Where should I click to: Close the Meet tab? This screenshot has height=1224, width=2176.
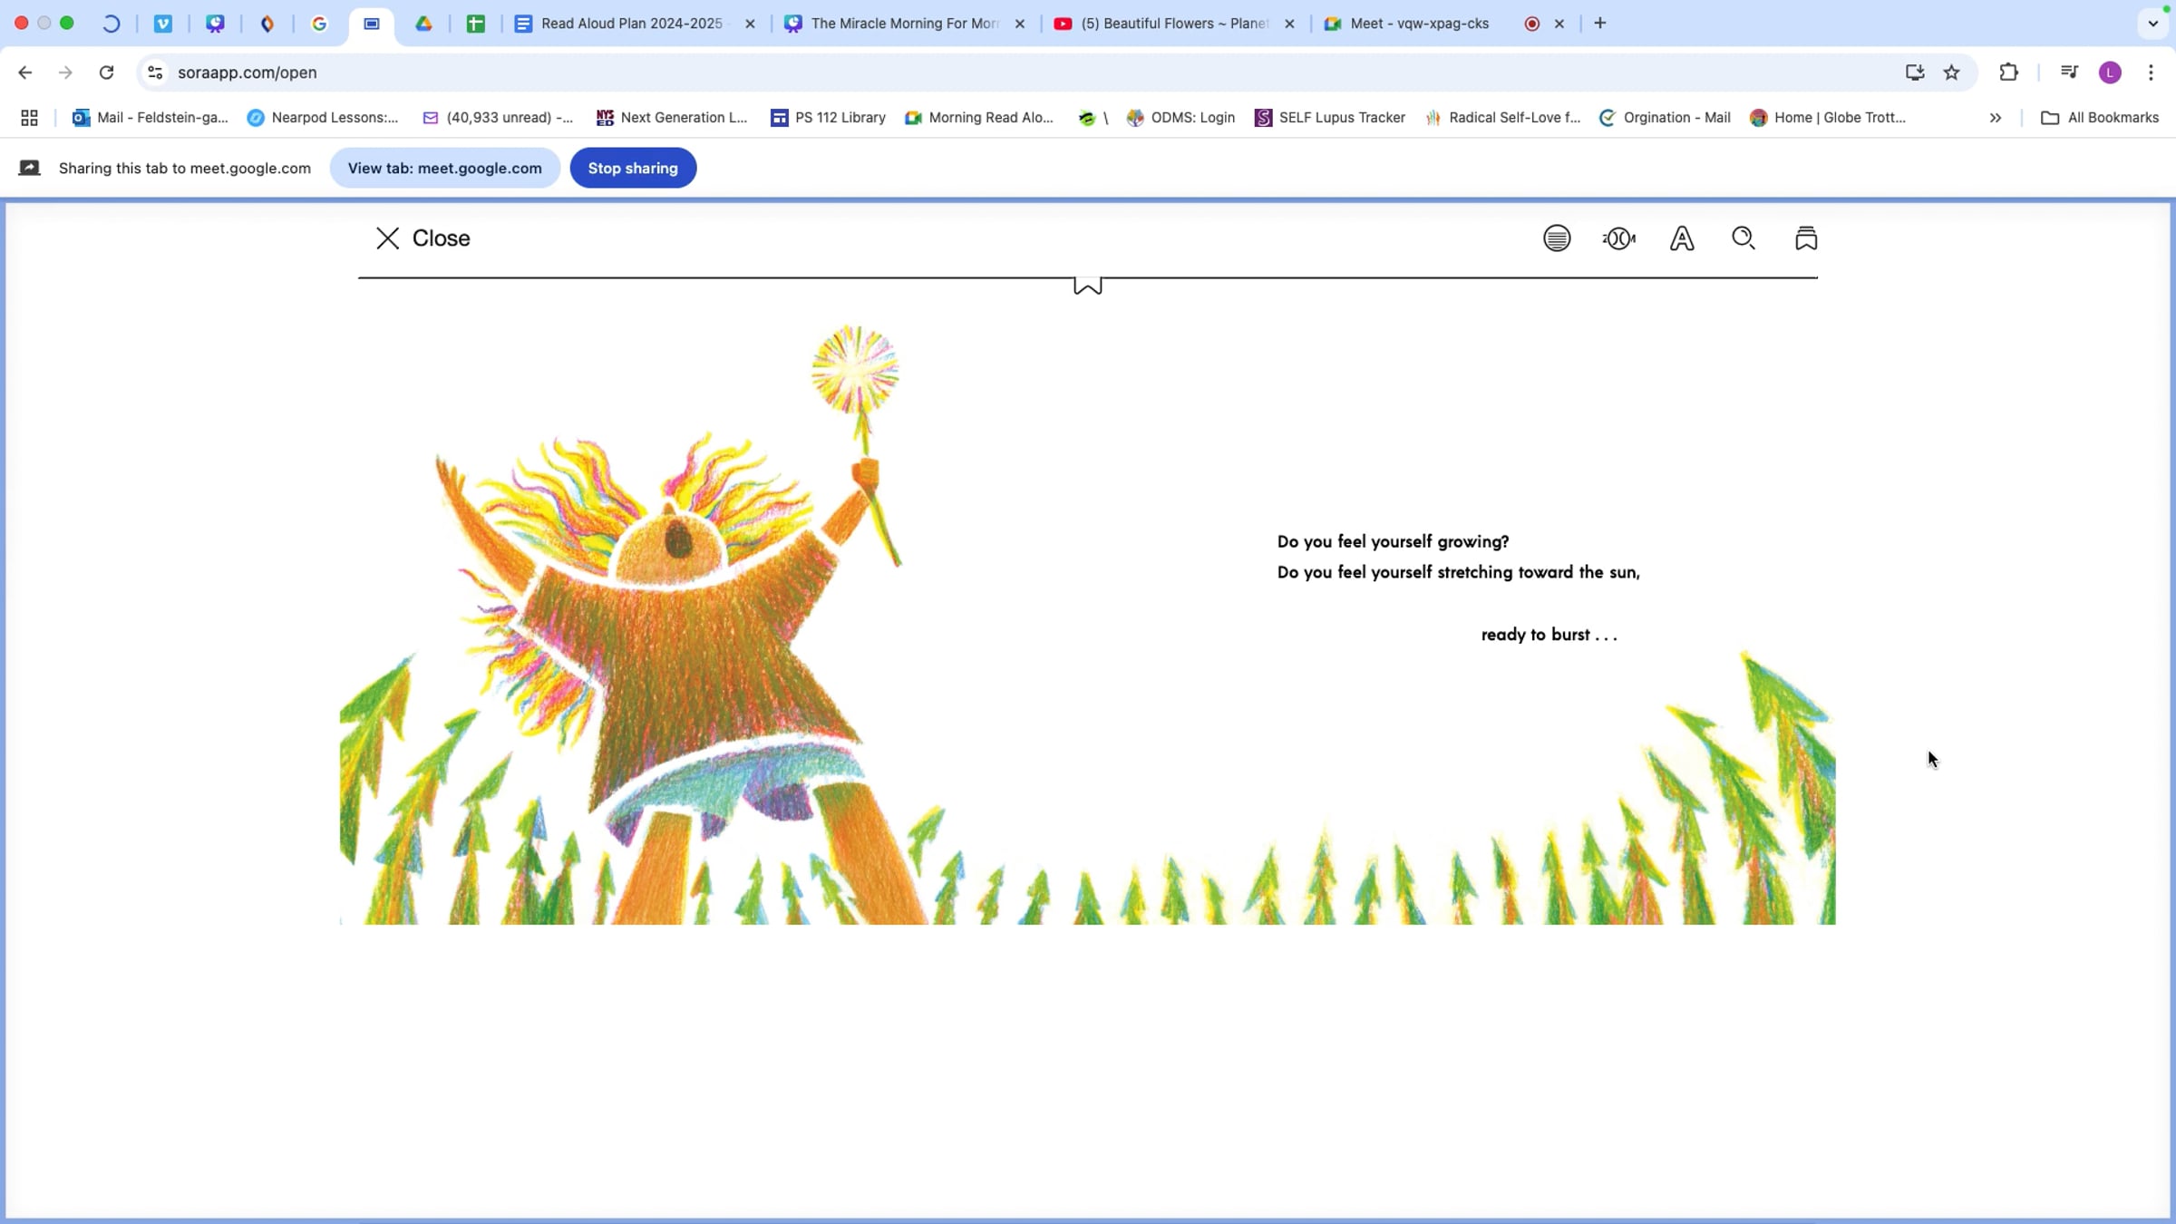pyautogui.click(x=1559, y=24)
